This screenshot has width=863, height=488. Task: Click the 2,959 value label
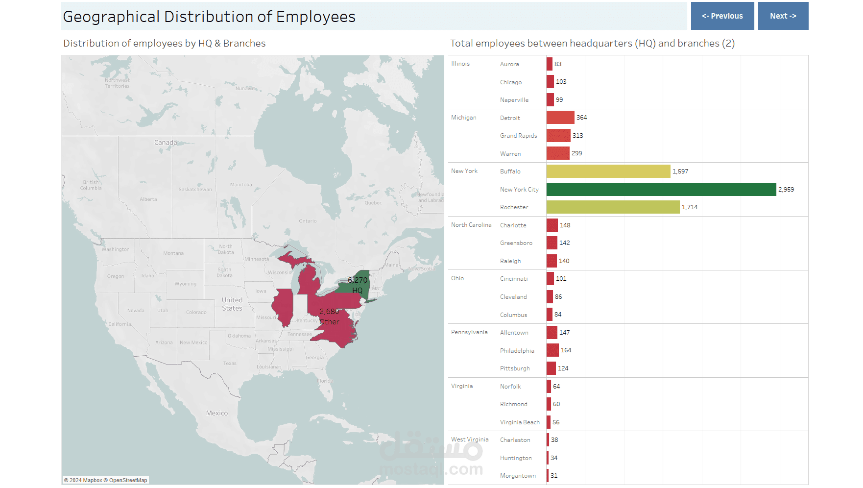click(x=786, y=190)
